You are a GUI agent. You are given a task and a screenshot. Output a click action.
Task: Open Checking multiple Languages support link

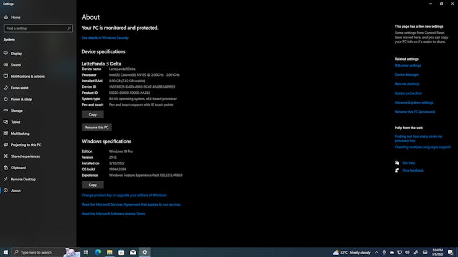coord(423,147)
